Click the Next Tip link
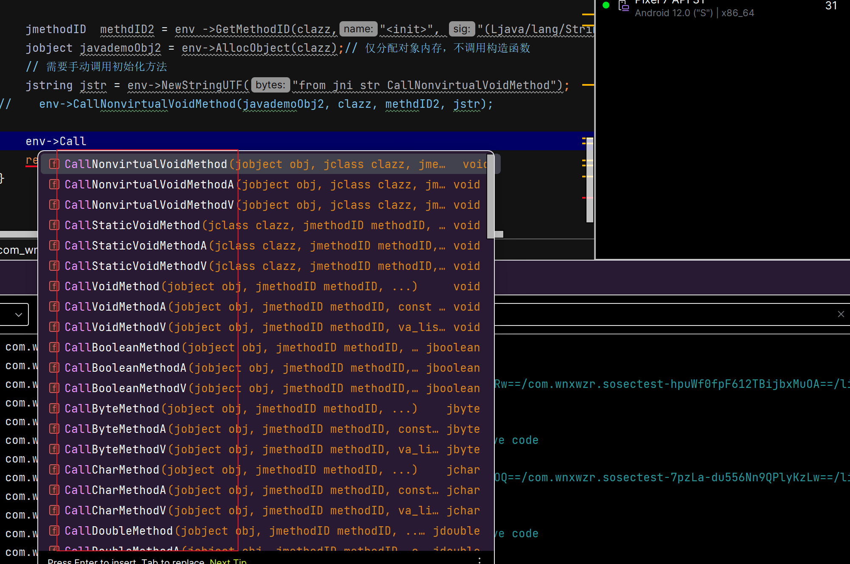 228,561
